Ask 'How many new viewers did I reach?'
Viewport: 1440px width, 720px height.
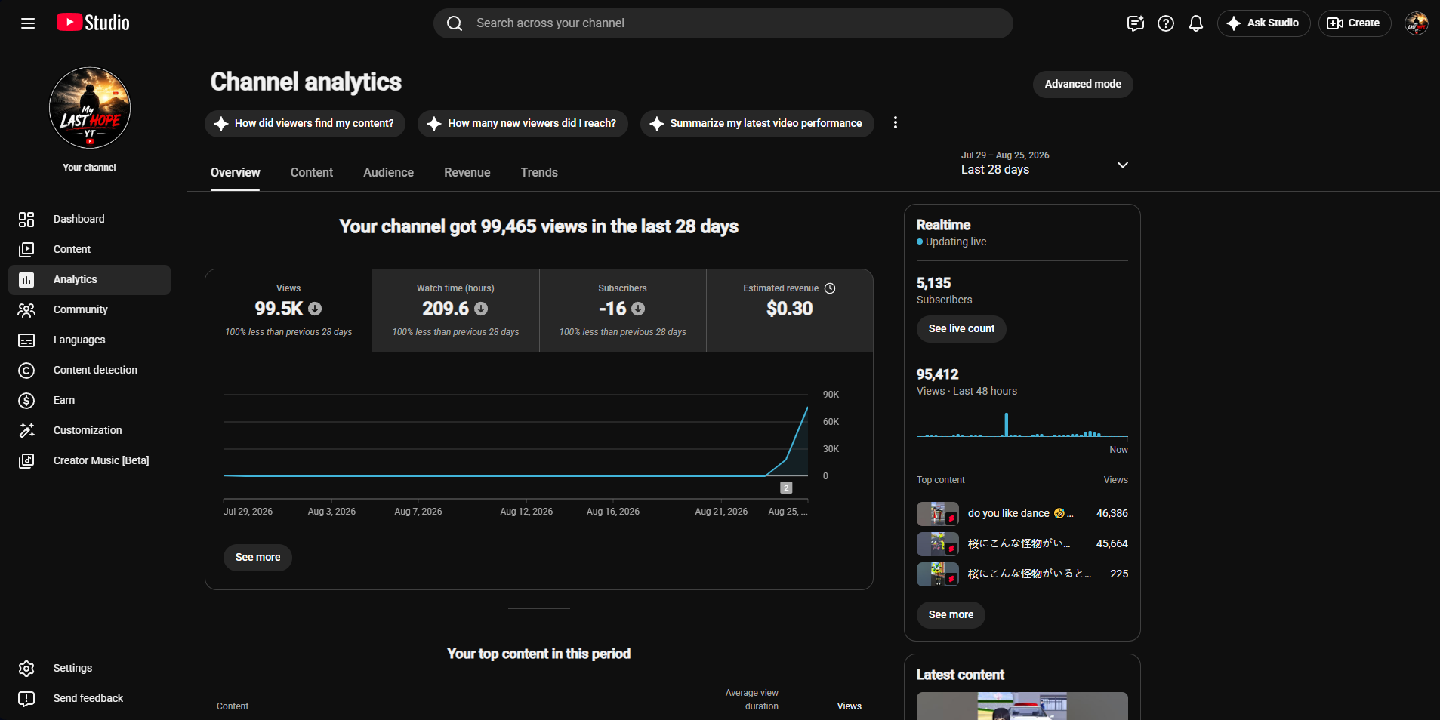523,124
